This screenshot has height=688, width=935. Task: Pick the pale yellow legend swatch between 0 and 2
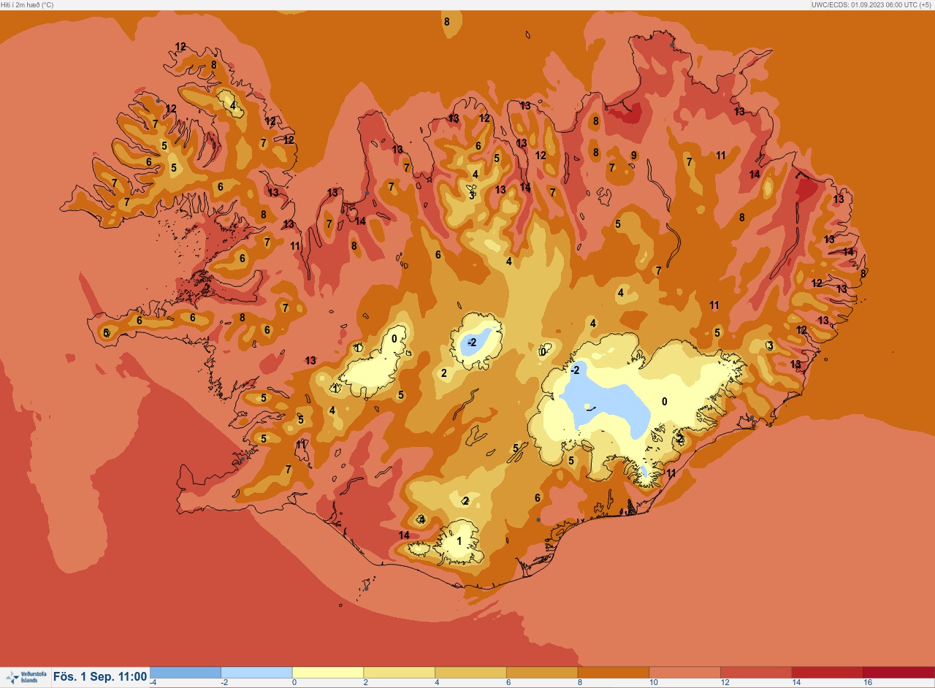pyautogui.click(x=328, y=672)
